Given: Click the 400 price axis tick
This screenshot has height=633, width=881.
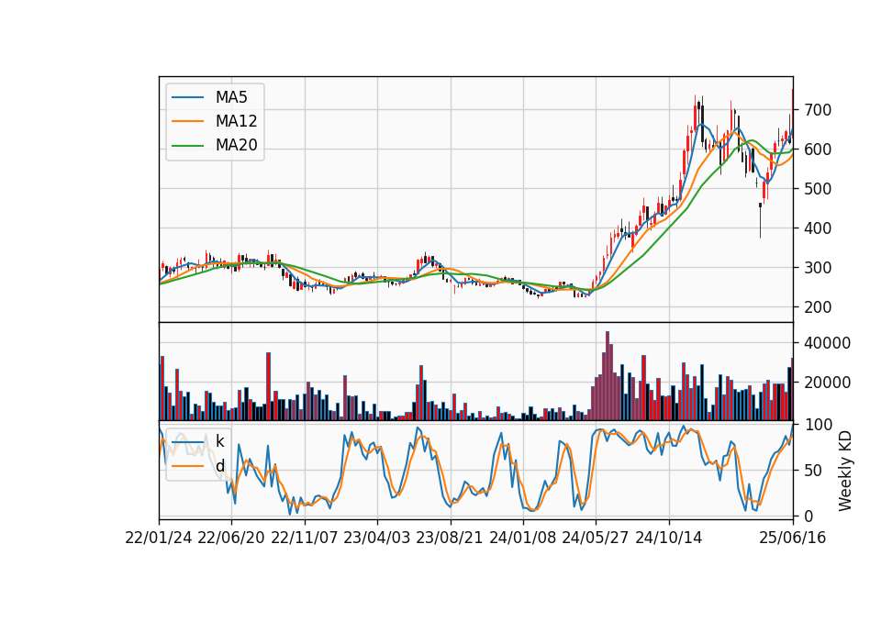Looking at the screenshot, I should pyautogui.click(x=818, y=228).
